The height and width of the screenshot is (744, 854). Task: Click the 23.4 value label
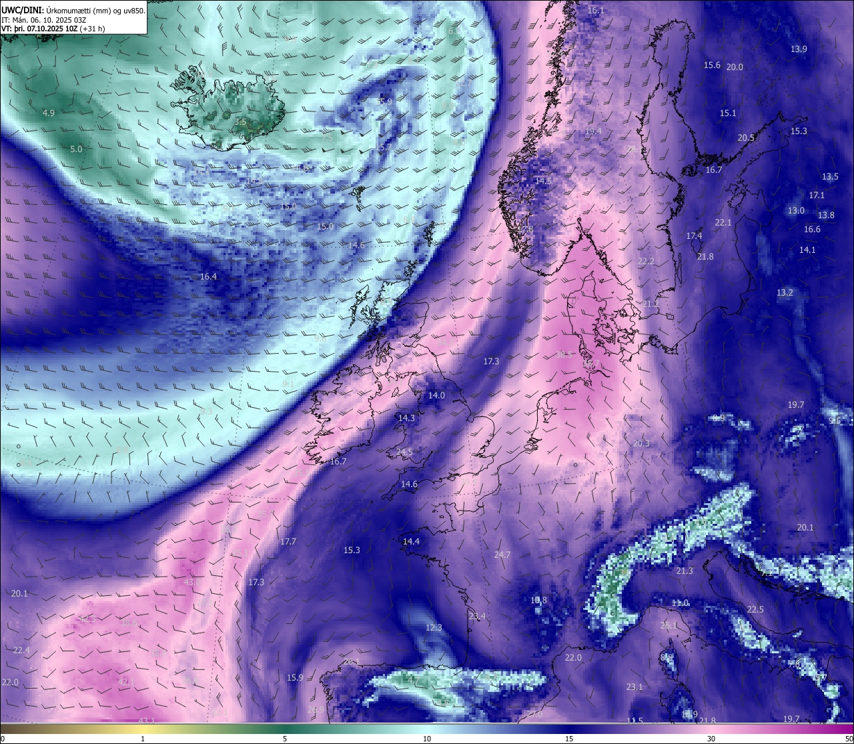(477, 616)
